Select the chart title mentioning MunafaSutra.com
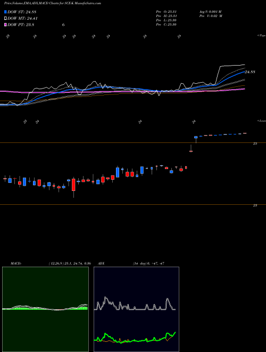Screen dimensions: 266x352 coord(53,3)
